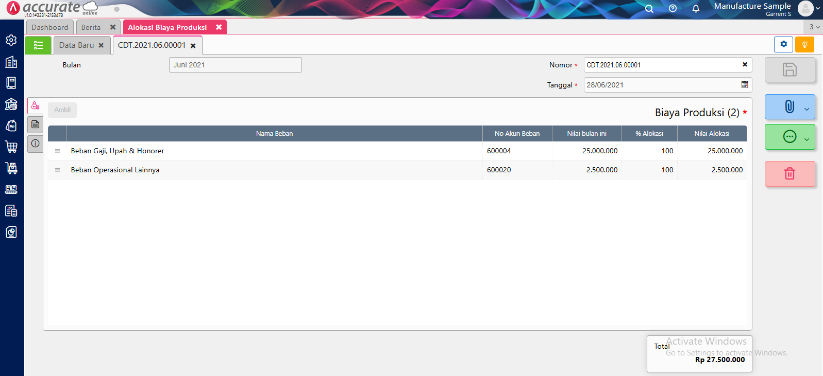Click the TAX calculator sidebar icon
This screenshot has height=376, width=823.
point(11,210)
